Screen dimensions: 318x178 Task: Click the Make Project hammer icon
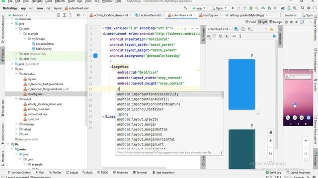(x=185, y=8)
